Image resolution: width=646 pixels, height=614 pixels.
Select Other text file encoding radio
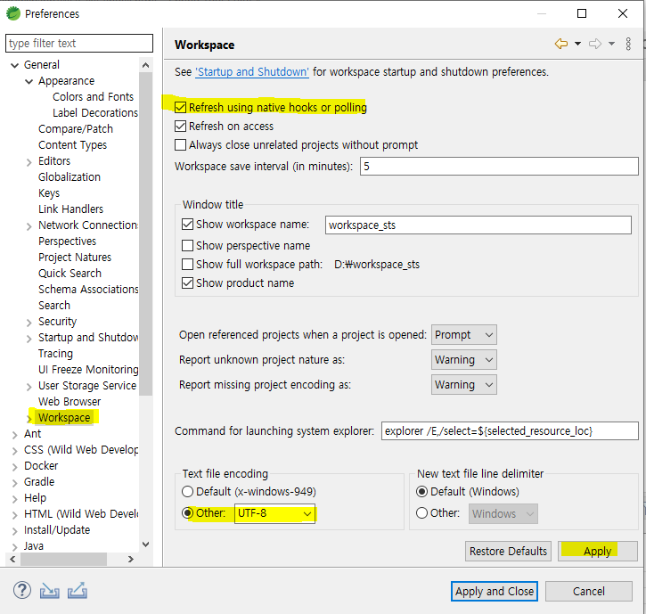coord(187,513)
